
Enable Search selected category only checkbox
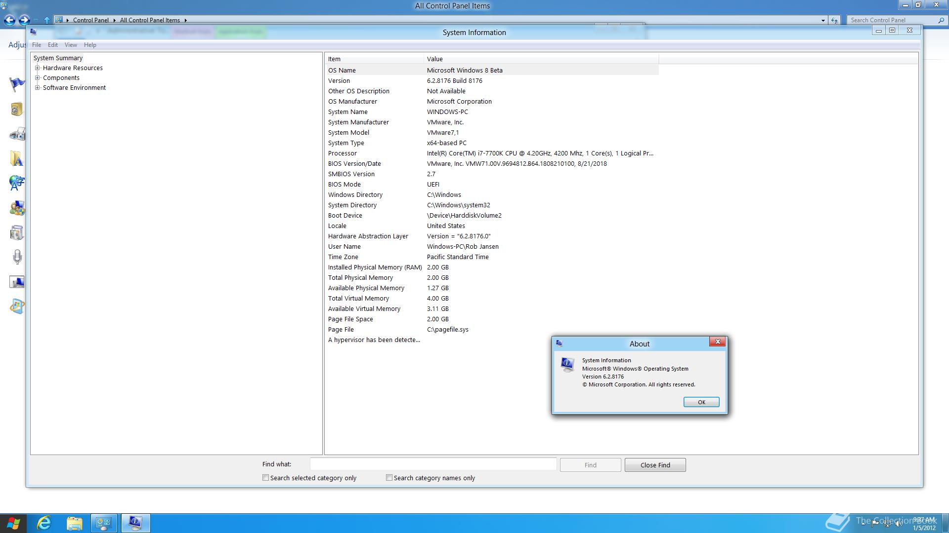[x=265, y=477]
